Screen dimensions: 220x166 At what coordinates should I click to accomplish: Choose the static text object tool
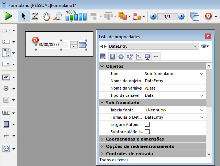coord(6,31)
